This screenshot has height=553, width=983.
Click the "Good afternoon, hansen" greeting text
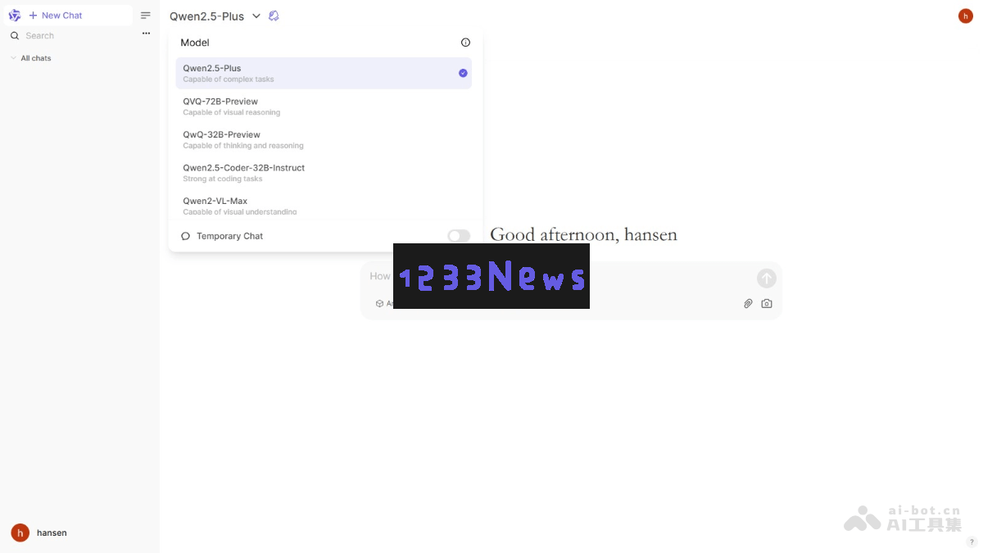click(x=583, y=234)
